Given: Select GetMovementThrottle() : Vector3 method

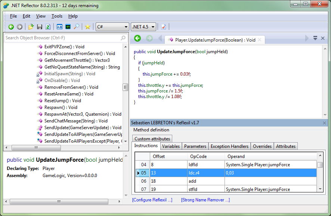Looking at the screenshot, I should tap(77, 60).
